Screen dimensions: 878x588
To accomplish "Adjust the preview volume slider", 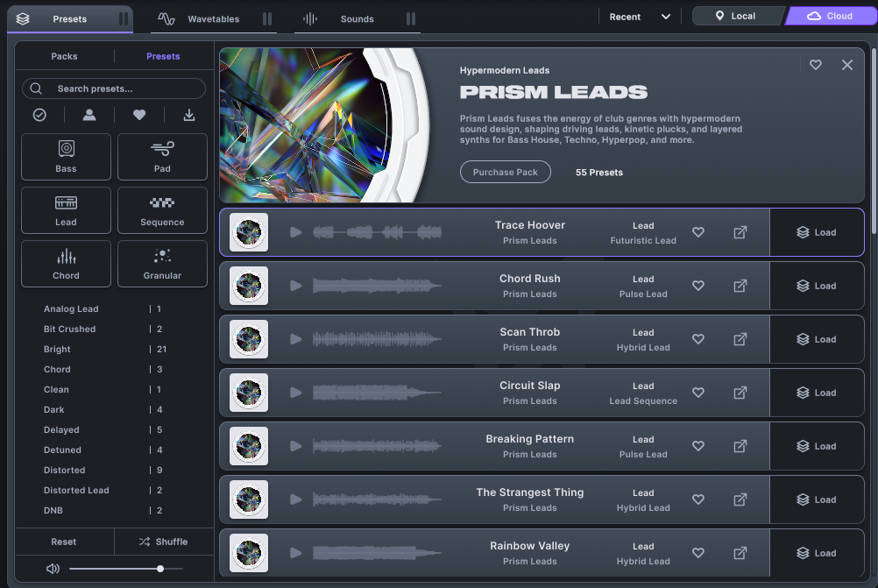I will pos(160,569).
